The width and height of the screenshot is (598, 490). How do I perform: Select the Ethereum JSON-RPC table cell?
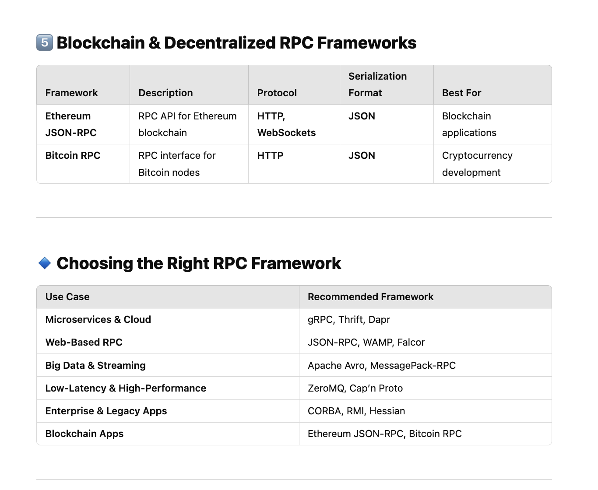tap(71, 124)
